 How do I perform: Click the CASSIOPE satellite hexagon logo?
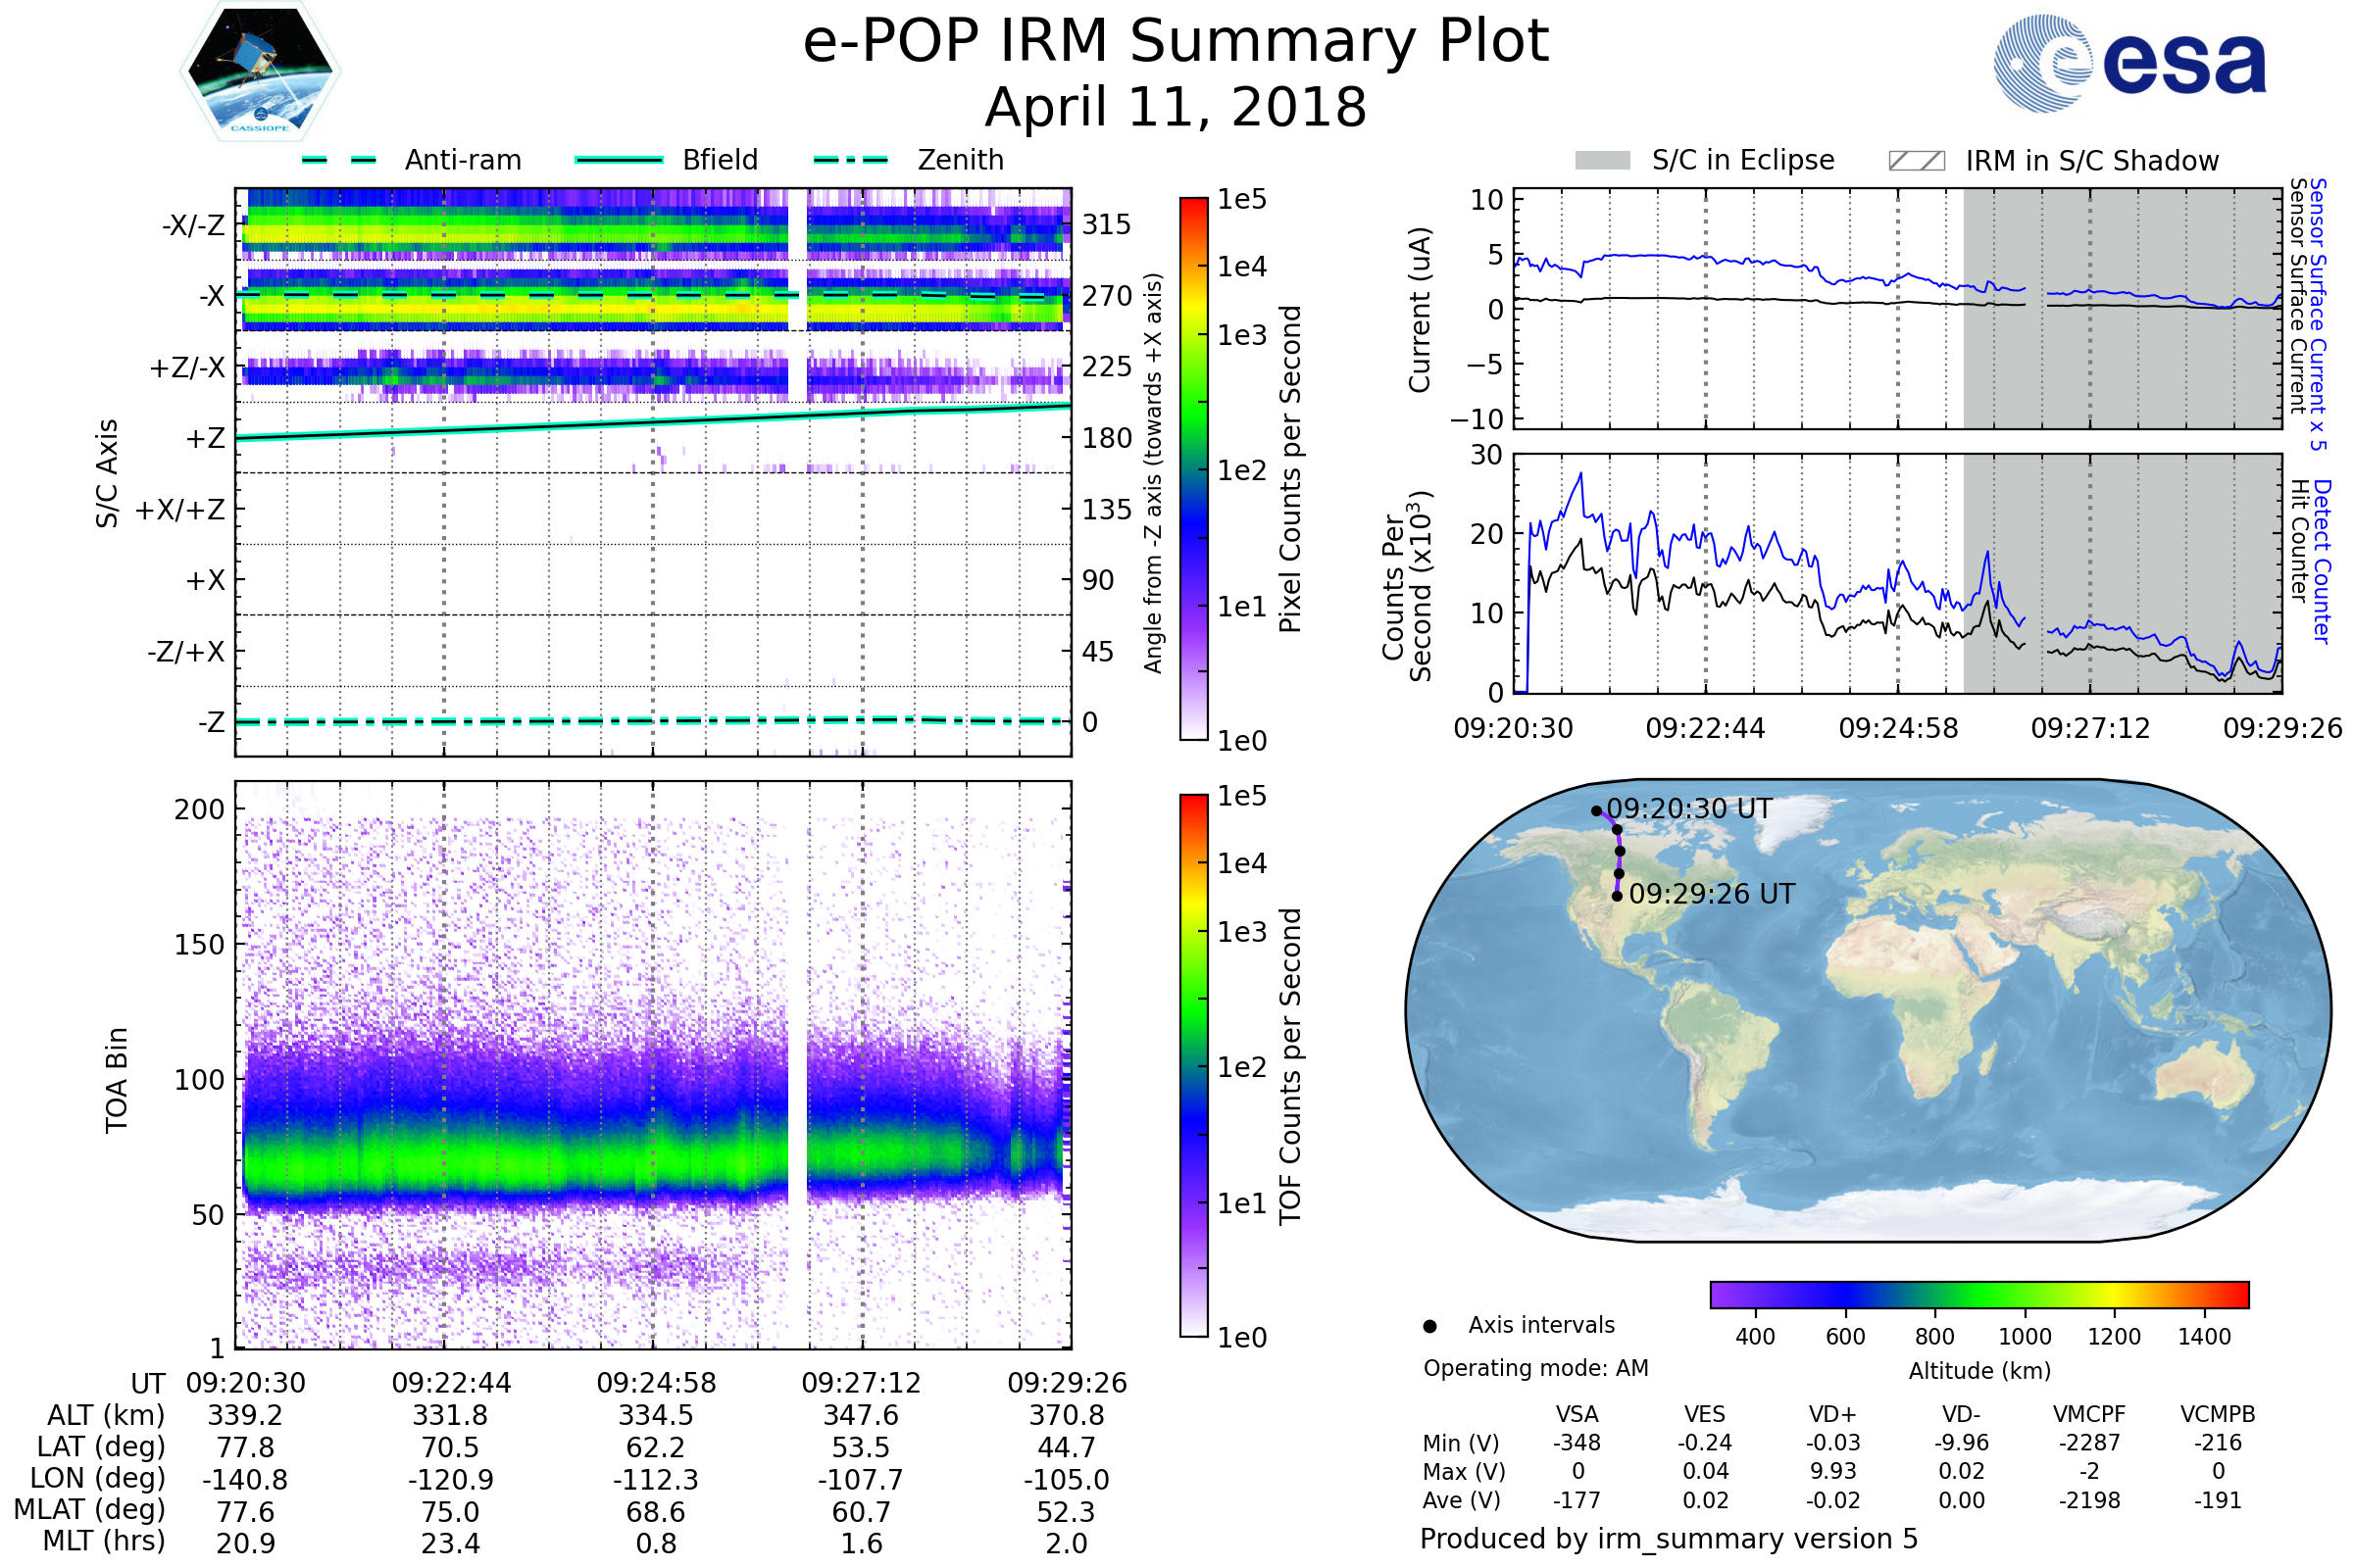(260, 71)
